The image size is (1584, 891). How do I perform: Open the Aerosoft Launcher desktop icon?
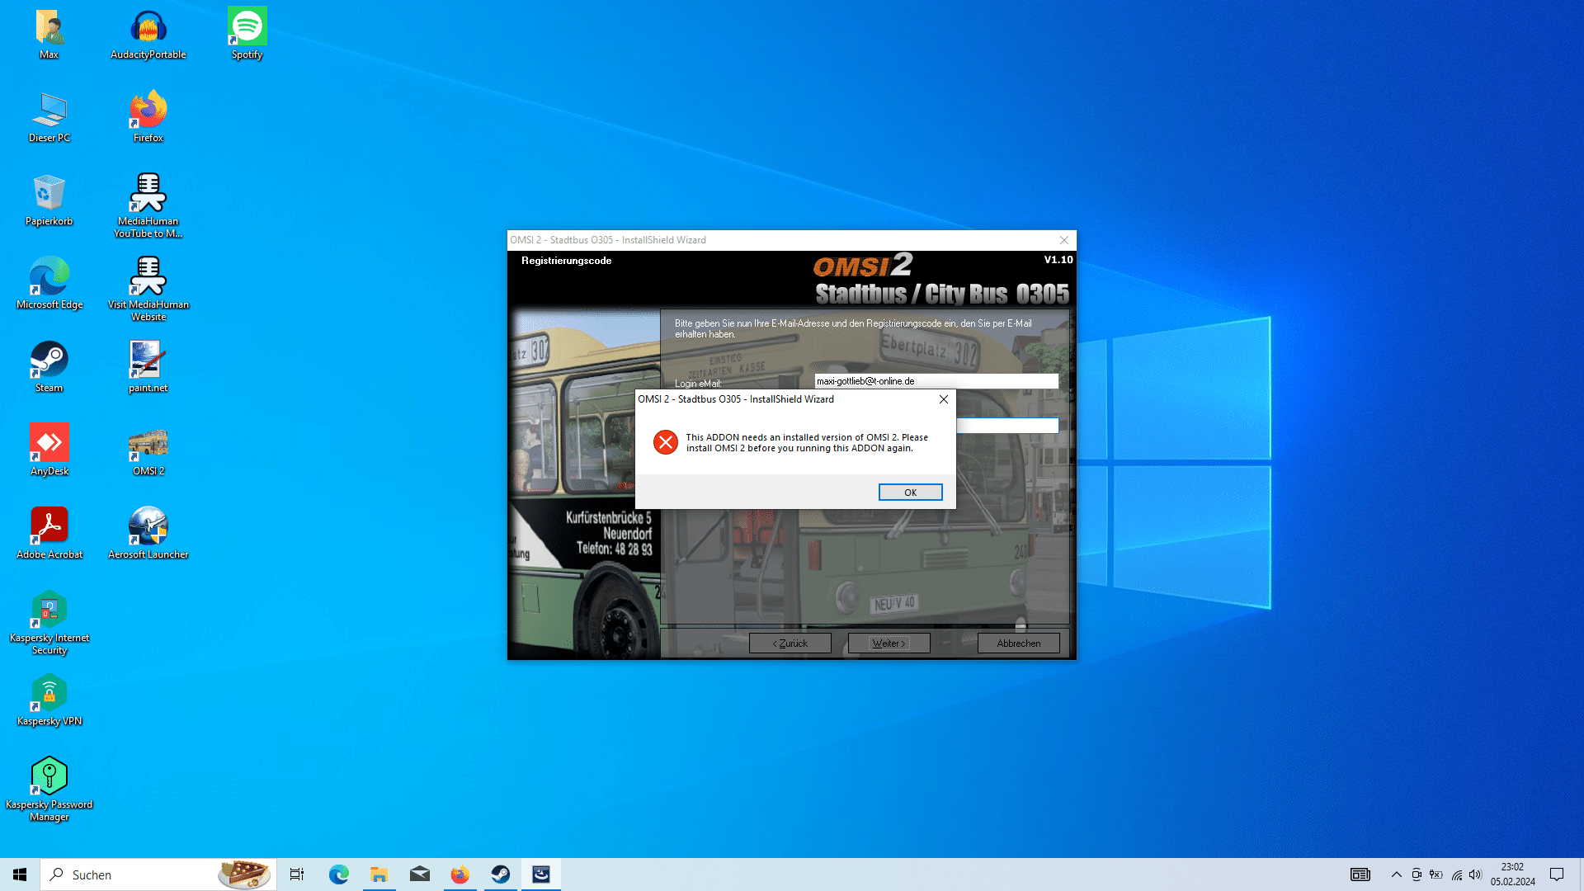[148, 527]
